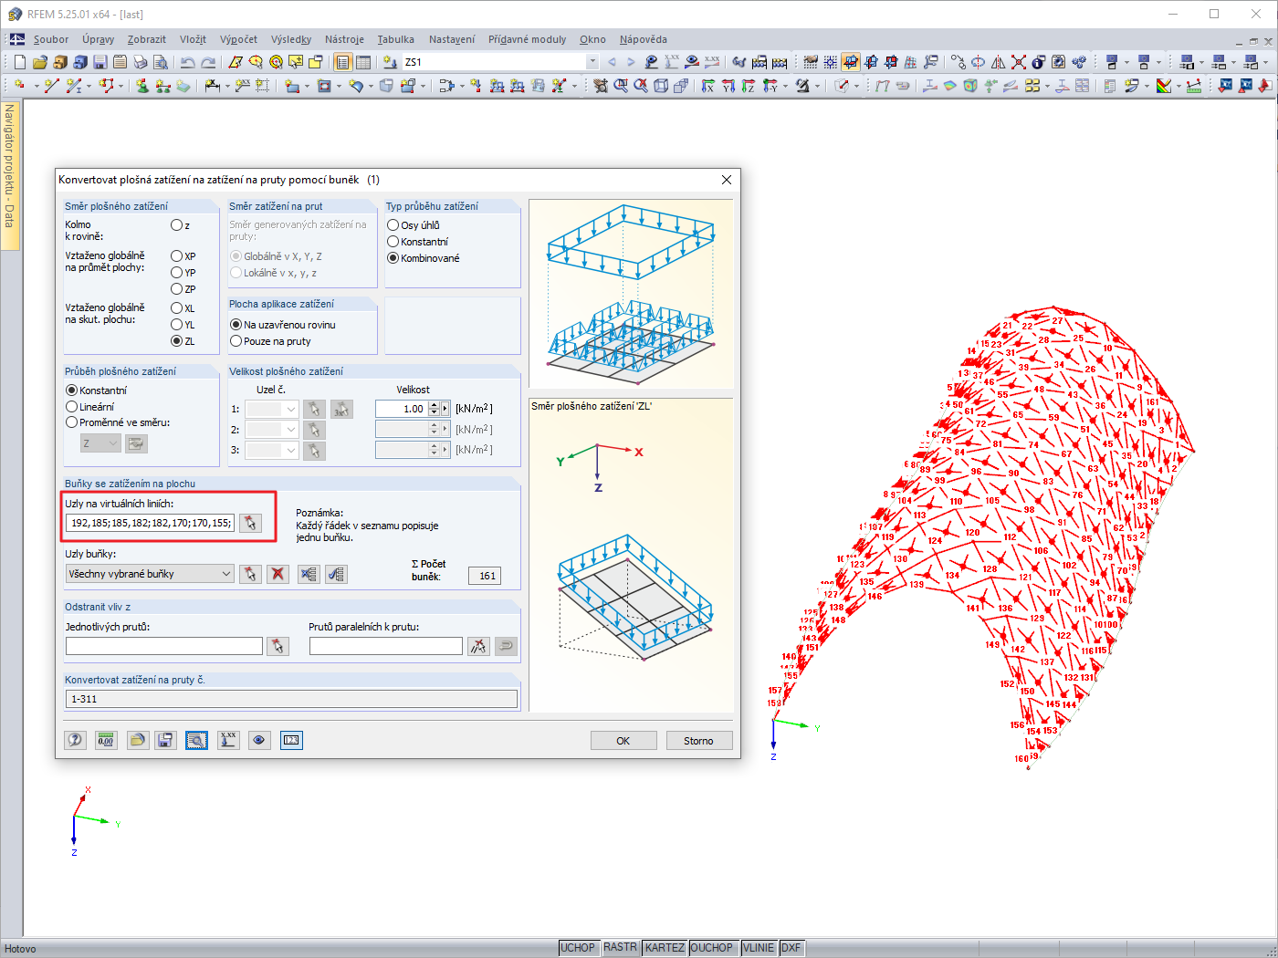Click the floppy disk save icon in the main toolbar
Image resolution: width=1278 pixels, height=958 pixels.
point(100,62)
